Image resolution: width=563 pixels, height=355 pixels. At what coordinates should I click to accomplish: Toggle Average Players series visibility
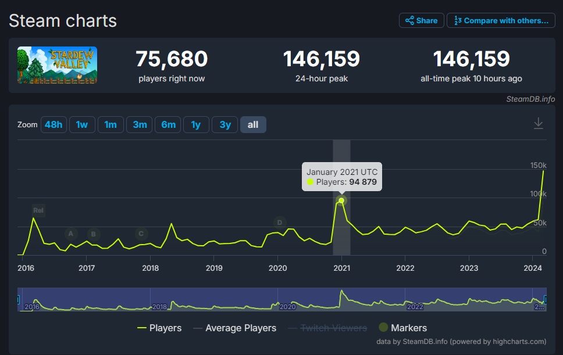[x=234, y=328]
